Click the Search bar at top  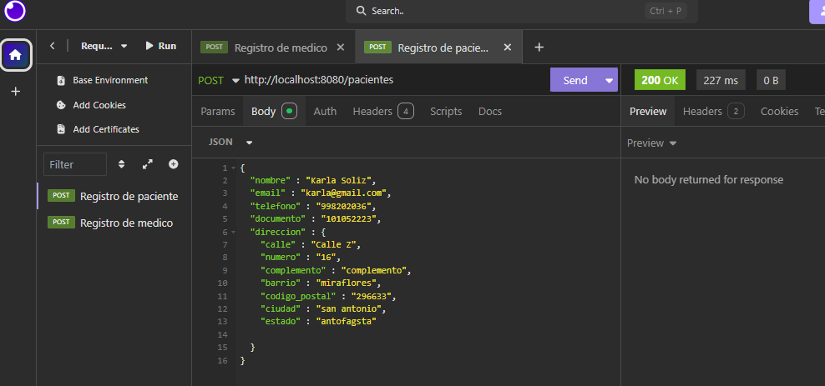pyautogui.click(x=521, y=11)
